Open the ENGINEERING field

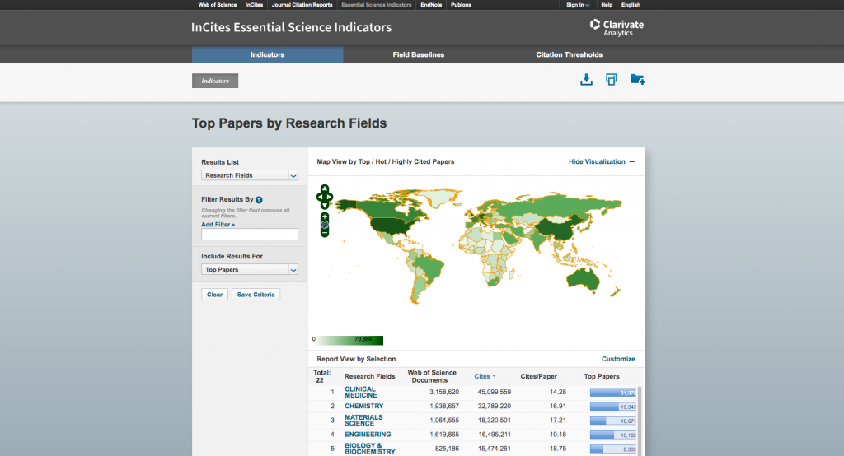tap(368, 435)
